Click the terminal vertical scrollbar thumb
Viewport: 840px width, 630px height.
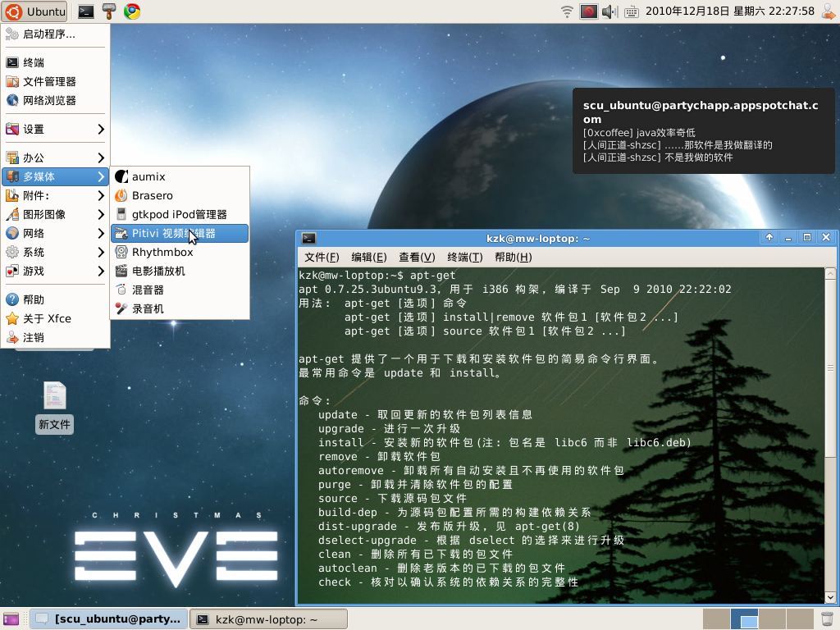830,368
